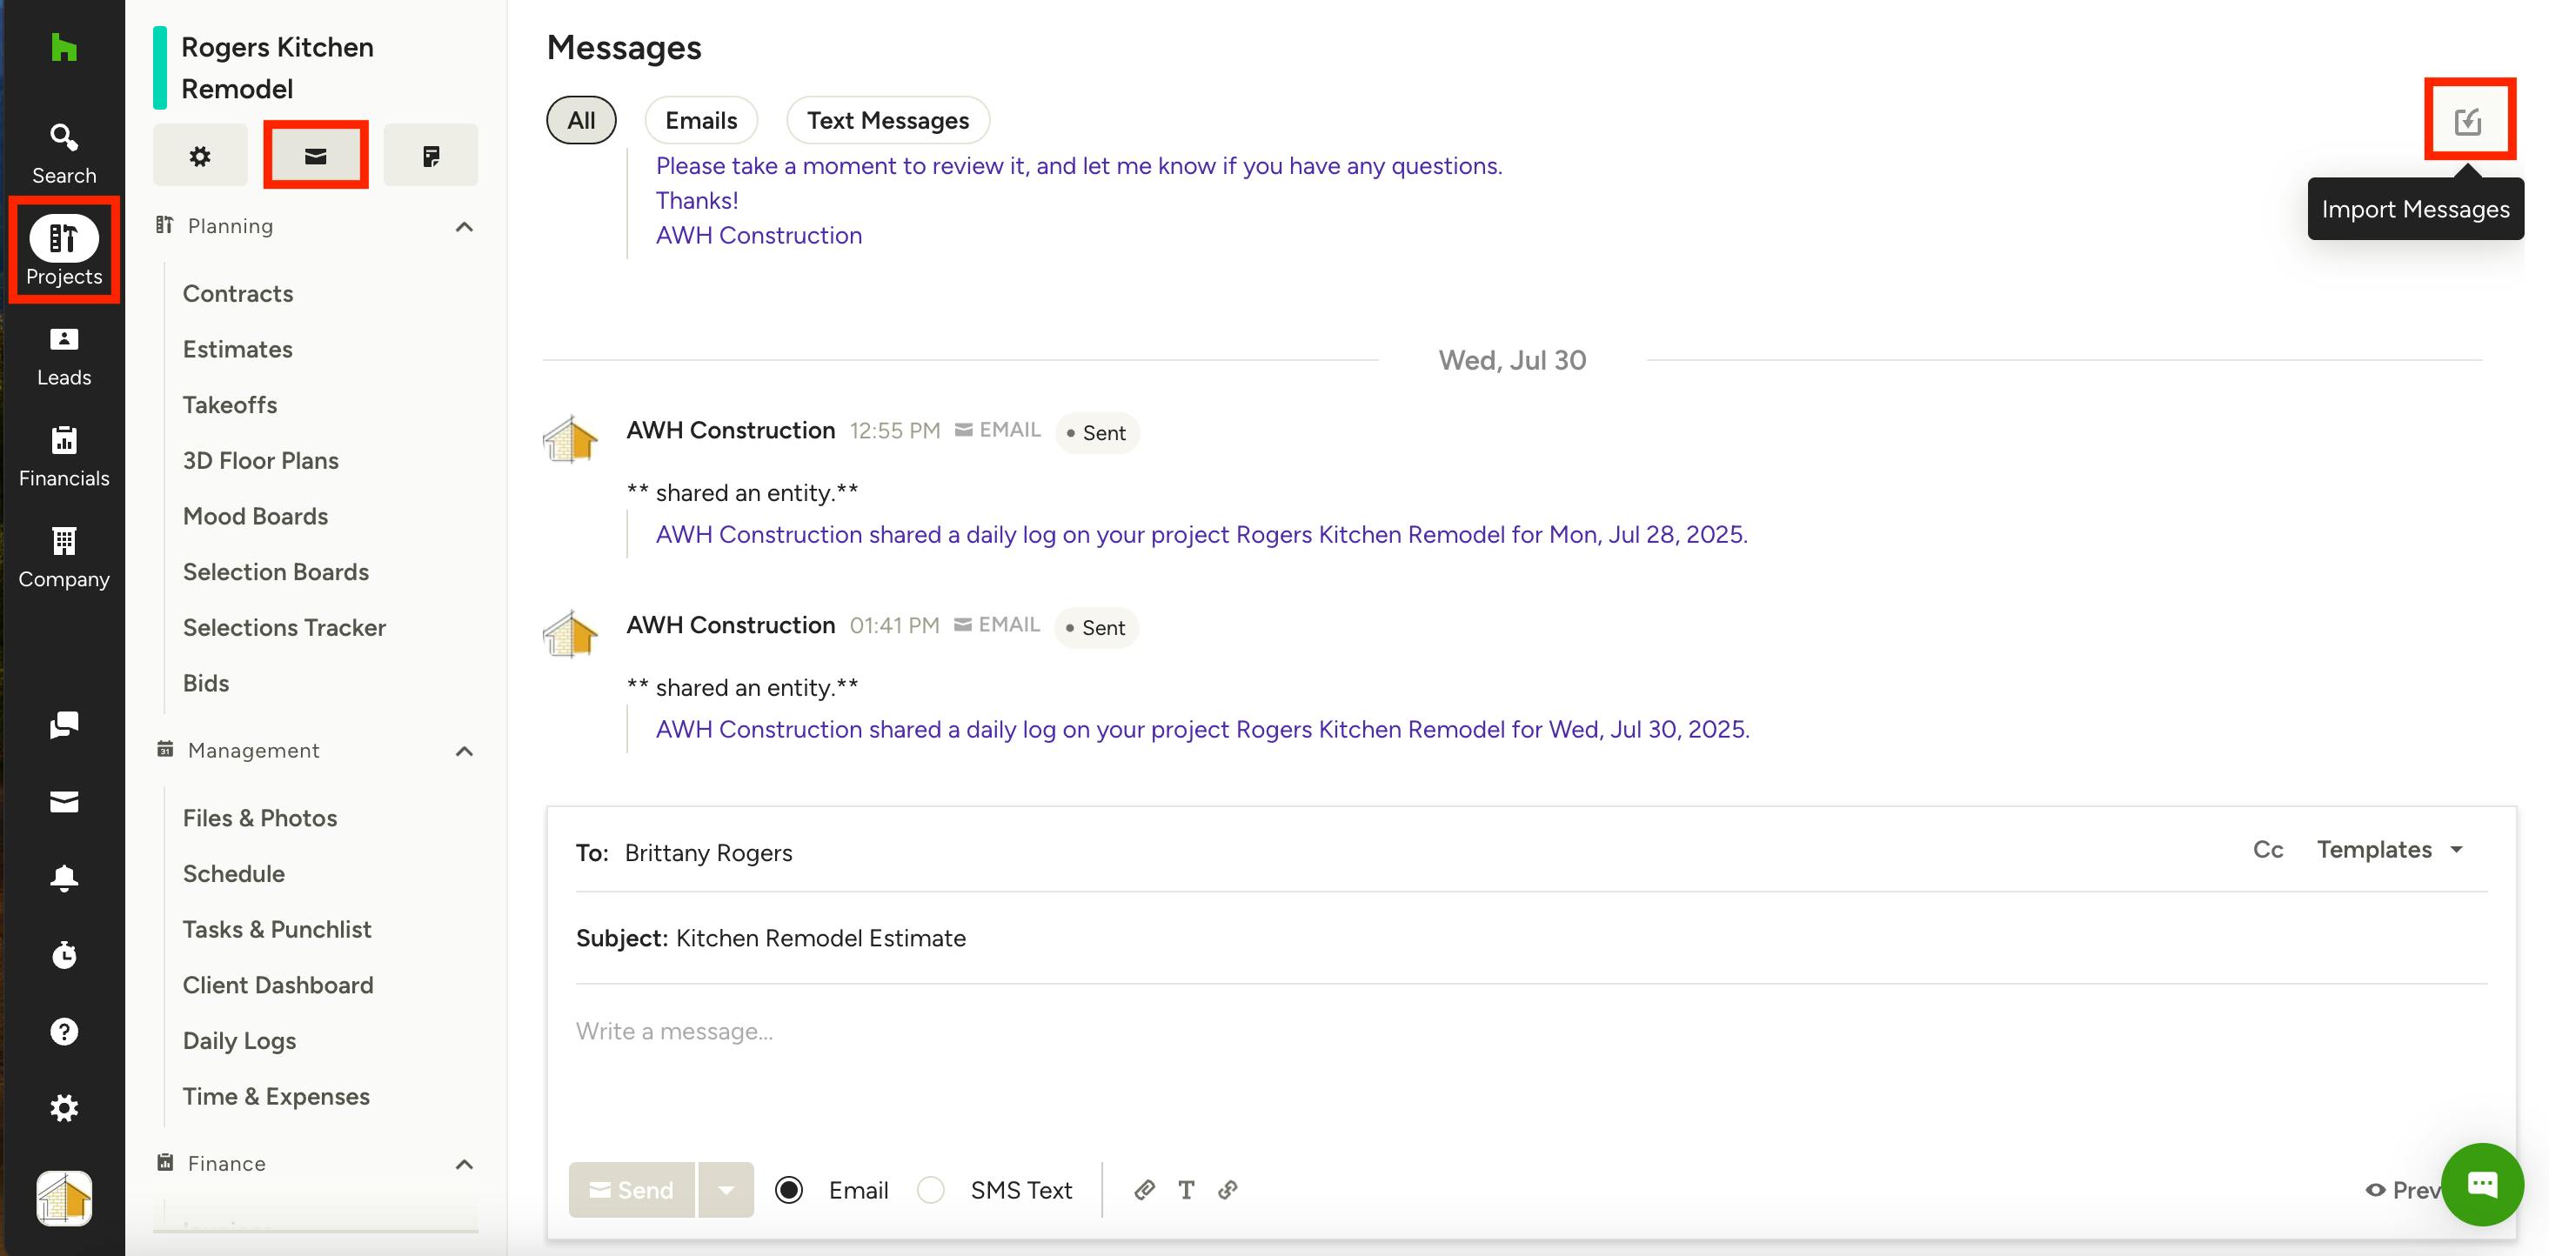
Task: Open text formatting T icon
Action: [x=1186, y=1190]
